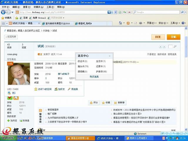Expand the address bar history dropdown
188x141 pixels.
[x=115, y=12]
